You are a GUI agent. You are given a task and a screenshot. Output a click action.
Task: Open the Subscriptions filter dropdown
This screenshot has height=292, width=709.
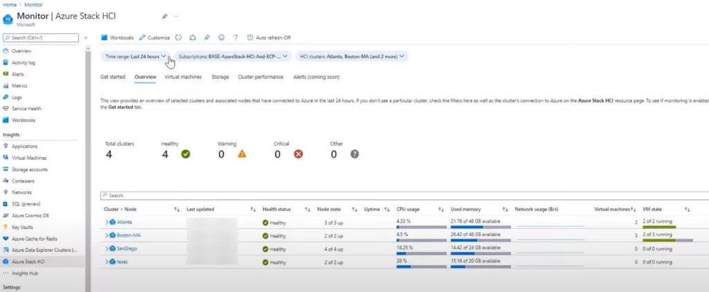click(233, 57)
